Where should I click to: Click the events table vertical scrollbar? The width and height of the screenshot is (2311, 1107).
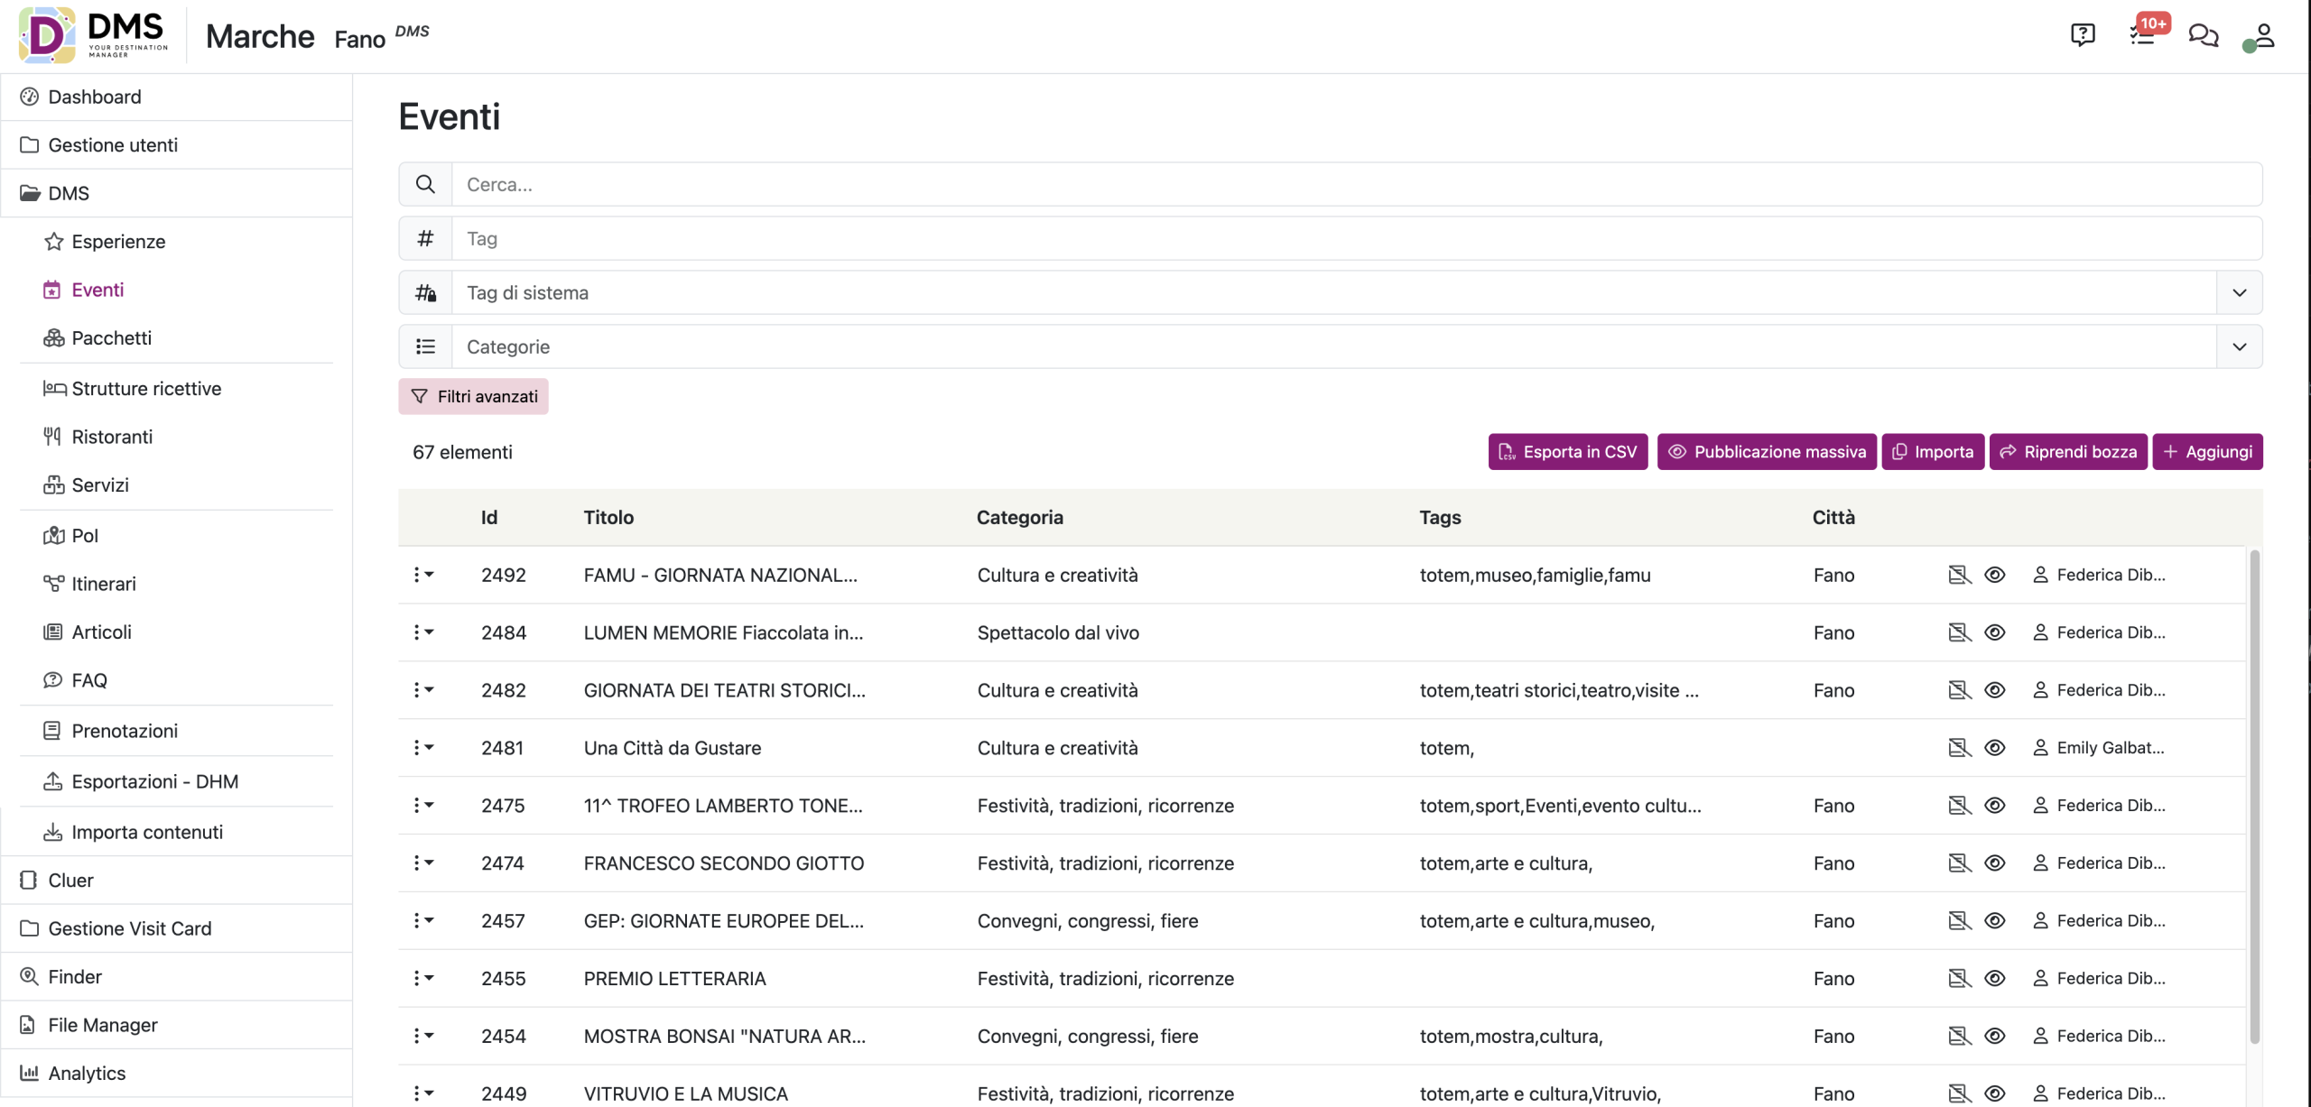(x=2254, y=797)
